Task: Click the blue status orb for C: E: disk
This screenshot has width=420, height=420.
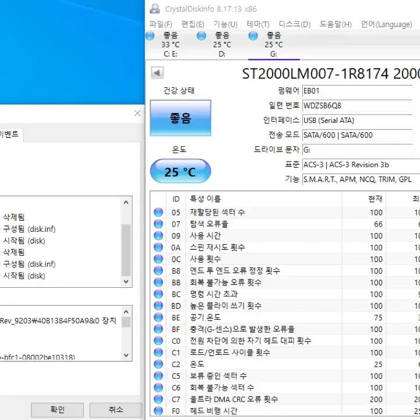Action: pyautogui.click(x=150, y=36)
